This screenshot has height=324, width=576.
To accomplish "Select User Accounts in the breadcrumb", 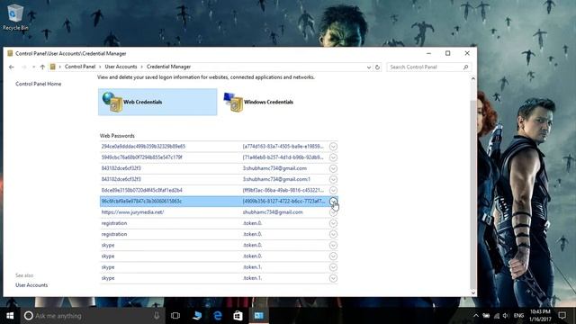I will (x=121, y=67).
